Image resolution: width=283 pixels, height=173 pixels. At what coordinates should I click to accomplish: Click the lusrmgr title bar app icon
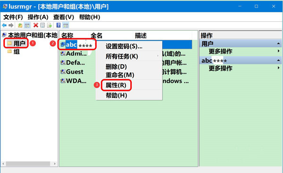point(5,7)
